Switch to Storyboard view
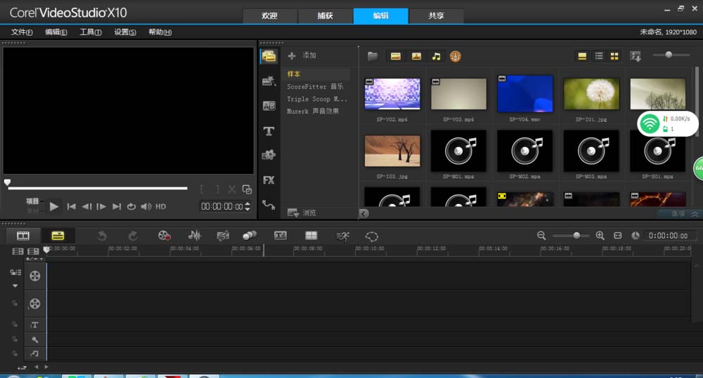The height and width of the screenshot is (378, 703). point(23,236)
